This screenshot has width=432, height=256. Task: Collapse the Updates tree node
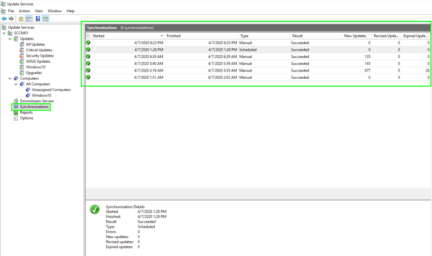click(10, 39)
